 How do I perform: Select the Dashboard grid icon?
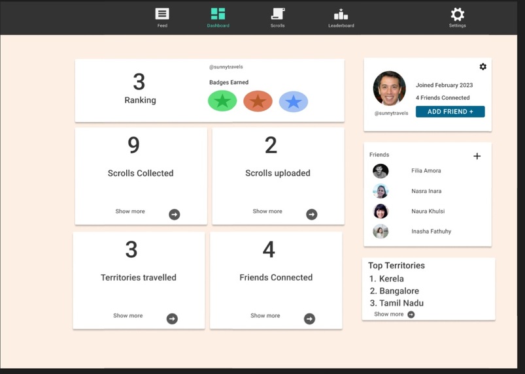coord(218,14)
